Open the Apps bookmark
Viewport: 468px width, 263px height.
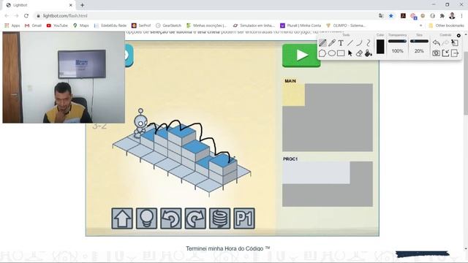pos(12,26)
